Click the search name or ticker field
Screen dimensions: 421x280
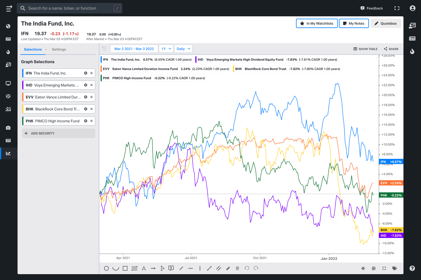[70, 8]
